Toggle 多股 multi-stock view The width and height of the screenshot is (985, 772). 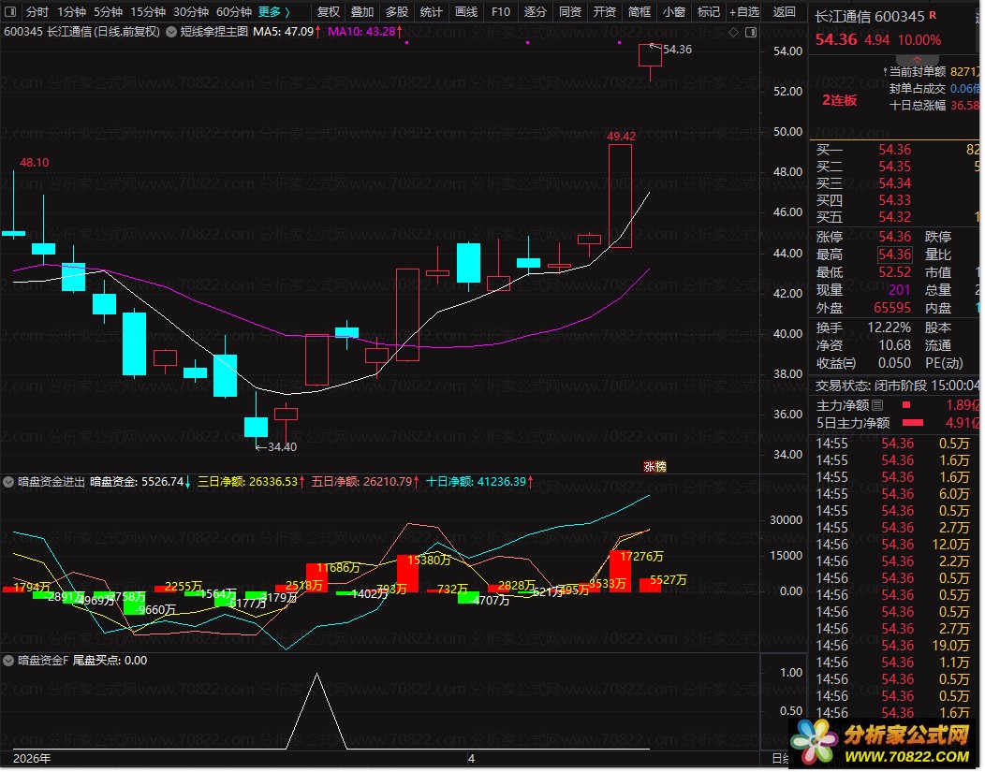(x=397, y=11)
